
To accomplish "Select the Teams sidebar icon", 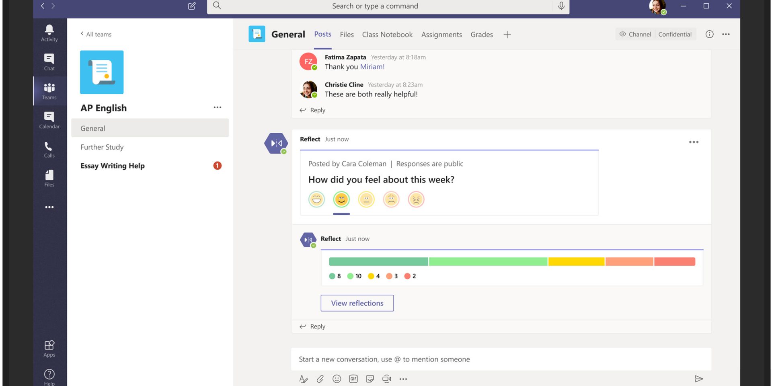I will click(x=49, y=91).
